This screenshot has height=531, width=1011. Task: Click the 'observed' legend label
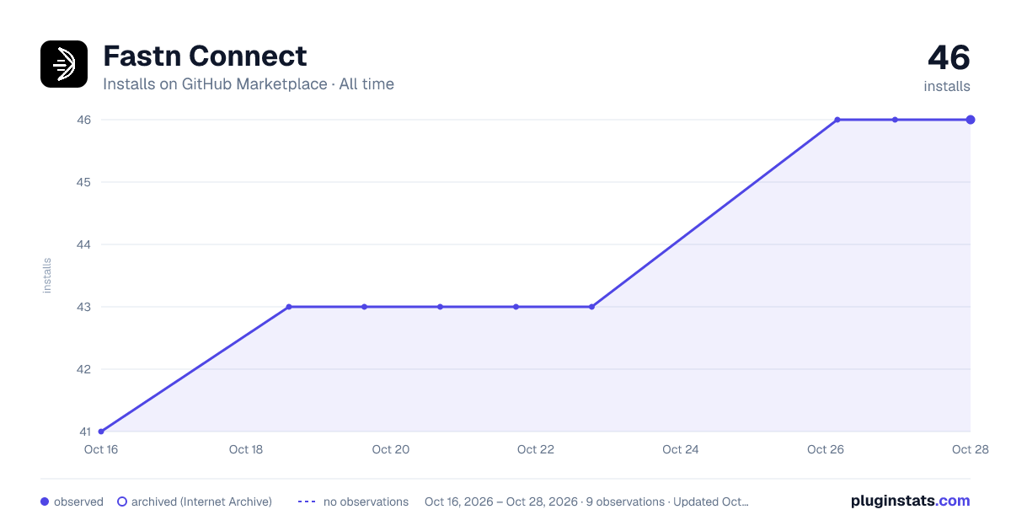pyautogui.click(x=78, y=501)
